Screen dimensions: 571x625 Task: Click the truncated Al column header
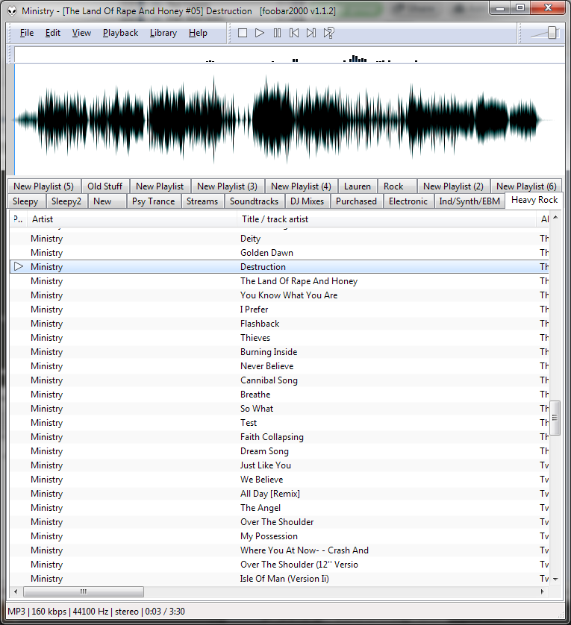coord(543,219)
